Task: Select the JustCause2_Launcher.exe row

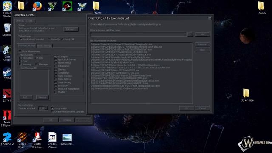Action: tap(130, 68)
